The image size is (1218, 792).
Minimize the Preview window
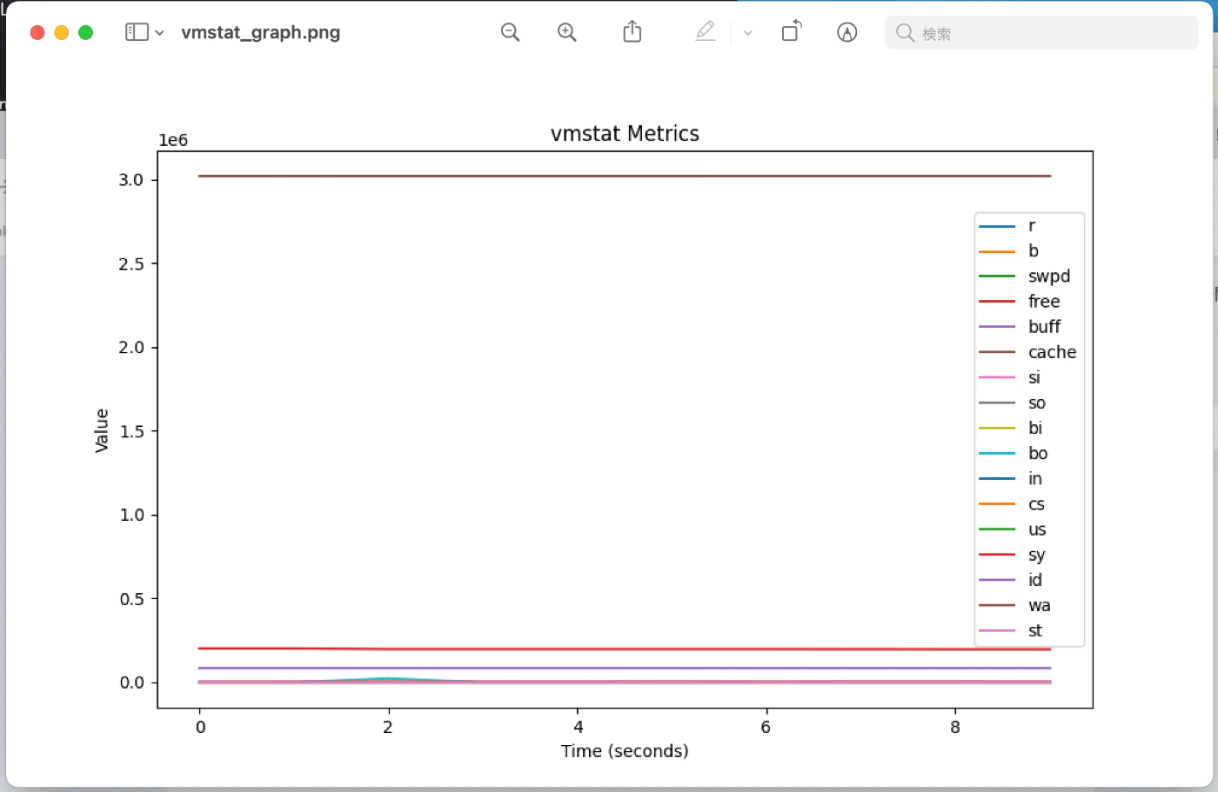click(x=62, y=32)
